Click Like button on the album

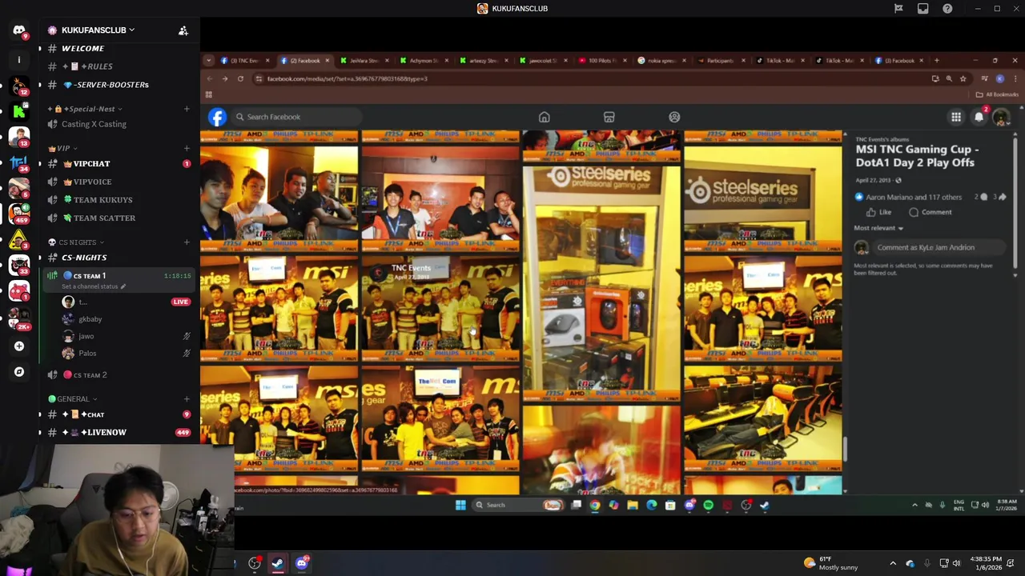[878, 212]
